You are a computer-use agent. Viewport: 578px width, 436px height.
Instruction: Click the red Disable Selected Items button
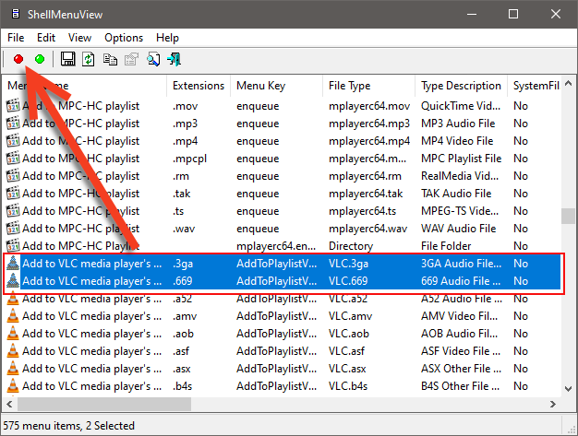coord(18,59)
